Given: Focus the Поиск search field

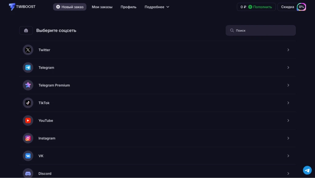Looking at the screenshot, I should 261,30.
